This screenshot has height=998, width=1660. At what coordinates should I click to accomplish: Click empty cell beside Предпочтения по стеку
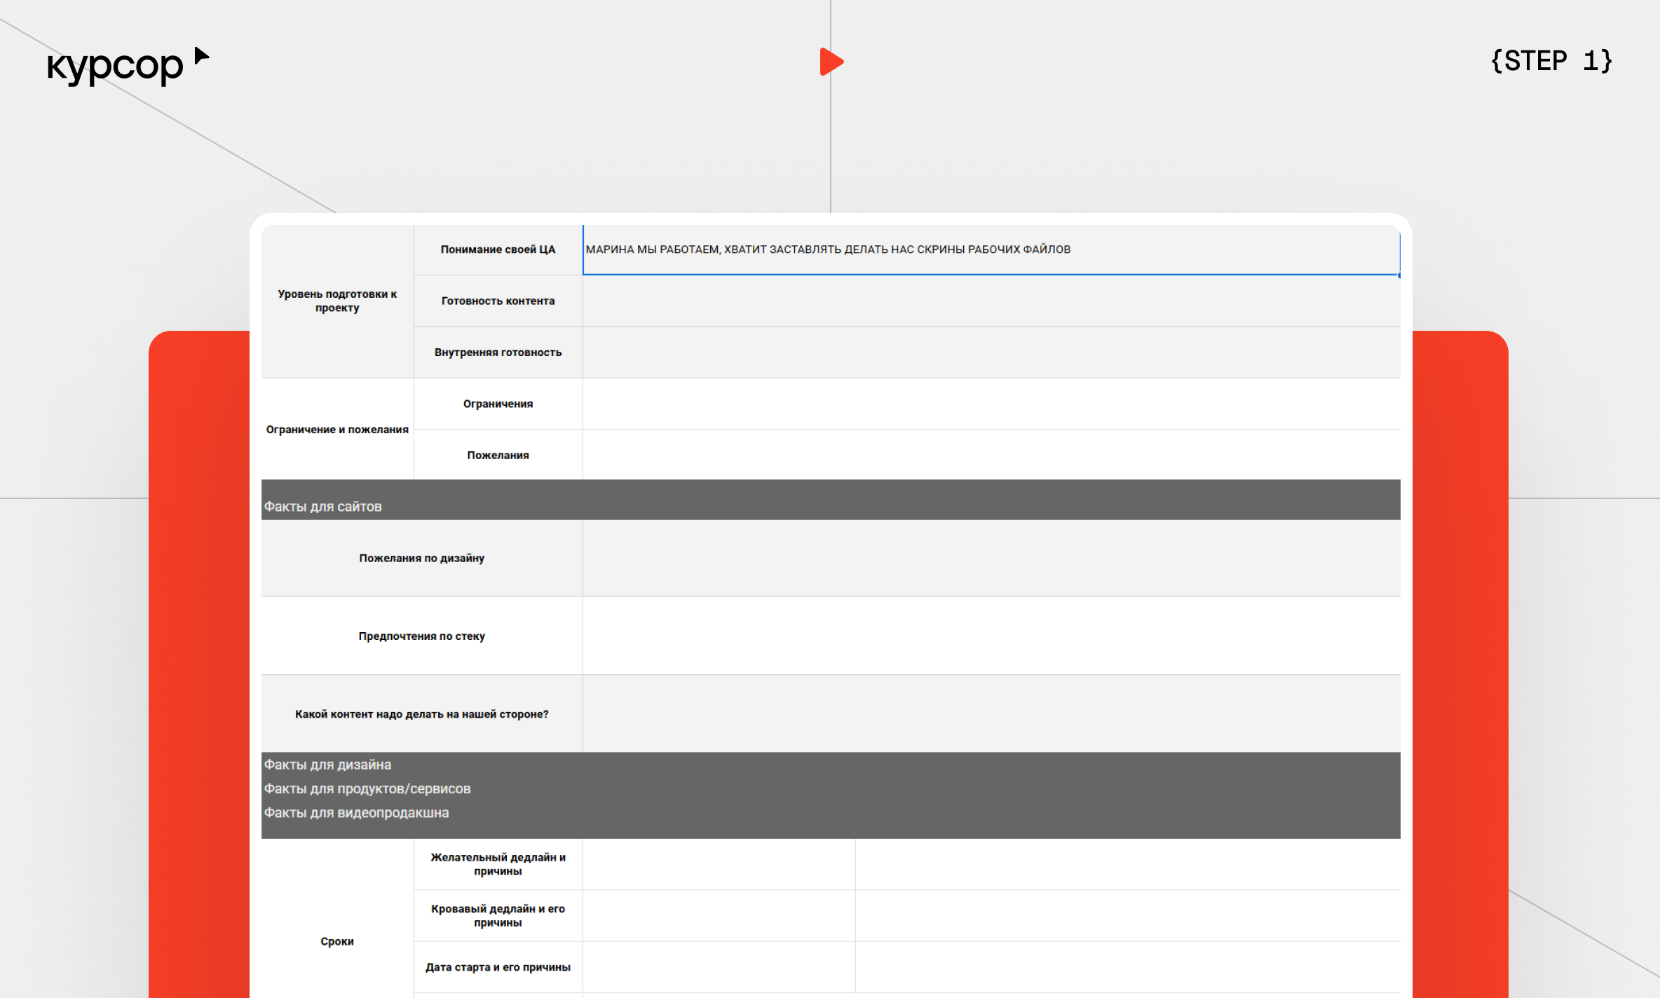(x=990, y=636)
